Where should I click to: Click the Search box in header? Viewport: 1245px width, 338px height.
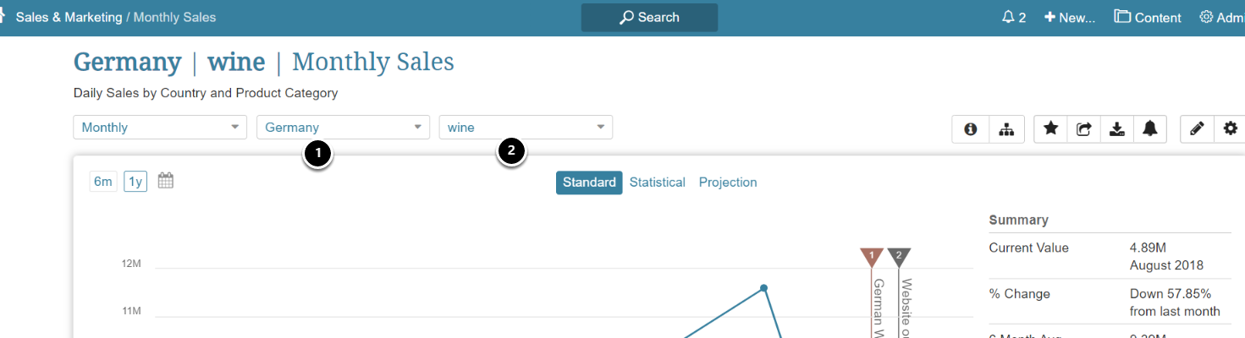point(649,17)
